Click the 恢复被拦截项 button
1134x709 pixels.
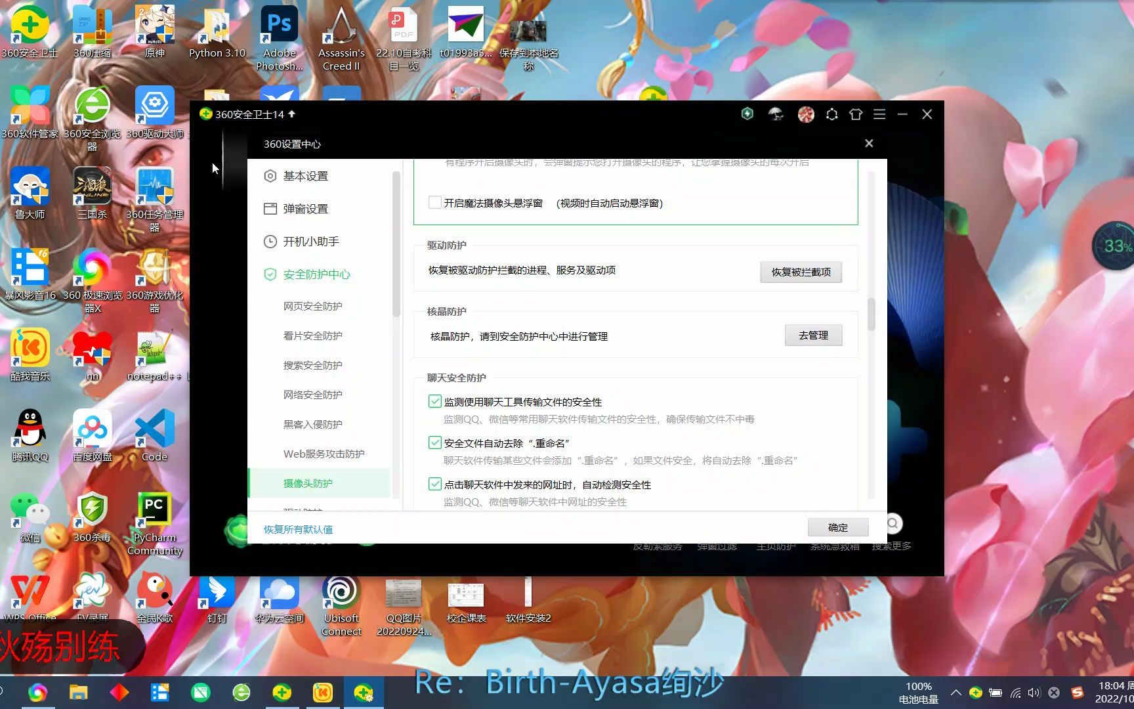(x=801, y=272)
